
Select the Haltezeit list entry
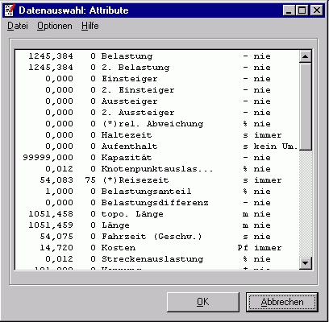tap(157, 135)
